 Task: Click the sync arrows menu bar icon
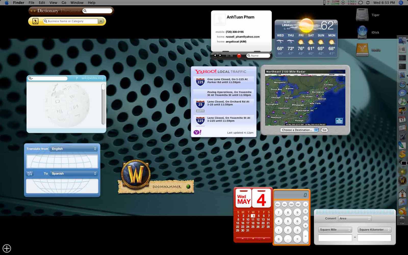tap(368, 3)
